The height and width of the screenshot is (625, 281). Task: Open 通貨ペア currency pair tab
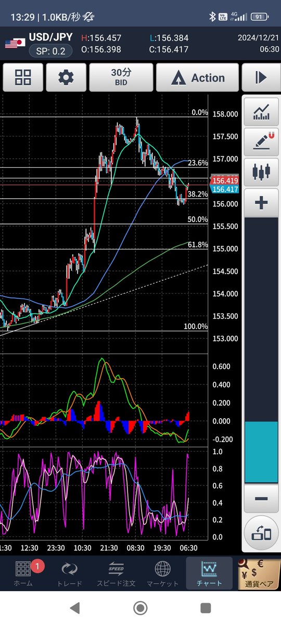pyautogui.click(x=259, y=573)
